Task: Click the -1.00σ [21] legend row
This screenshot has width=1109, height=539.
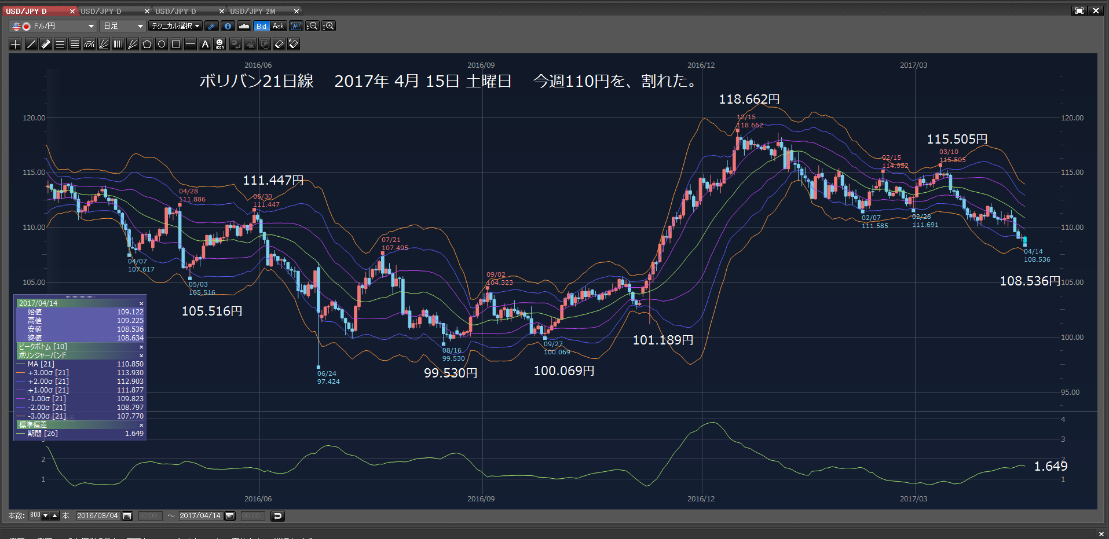Action: (80, 399)
